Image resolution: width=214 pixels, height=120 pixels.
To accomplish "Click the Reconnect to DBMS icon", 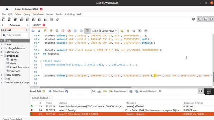I will (x=58, y=19).
